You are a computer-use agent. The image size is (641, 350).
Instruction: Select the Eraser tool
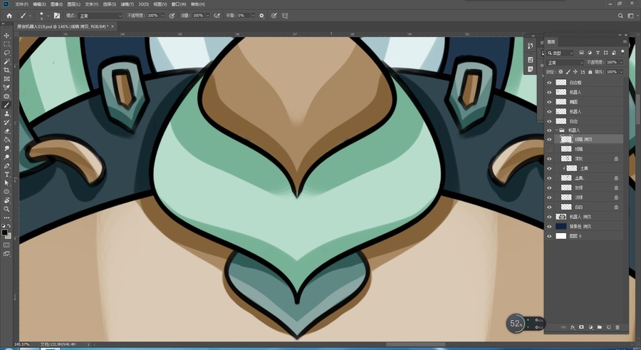coord(6,131)
